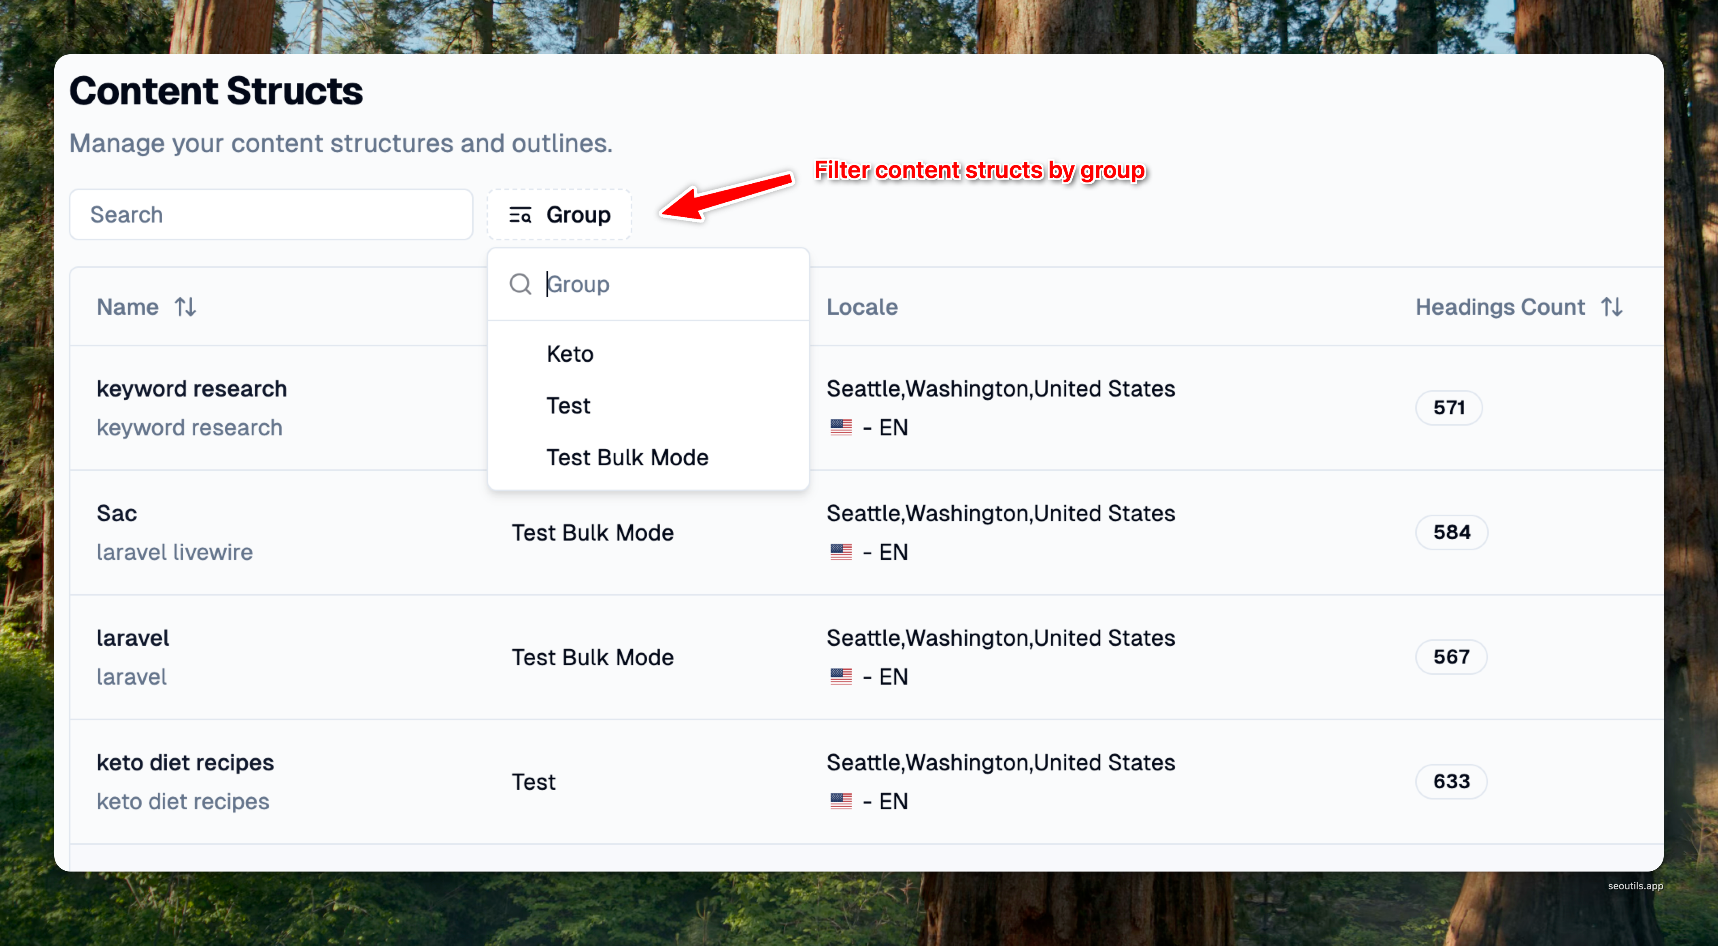Sort by Name using the arrows icon

(185, 307)
